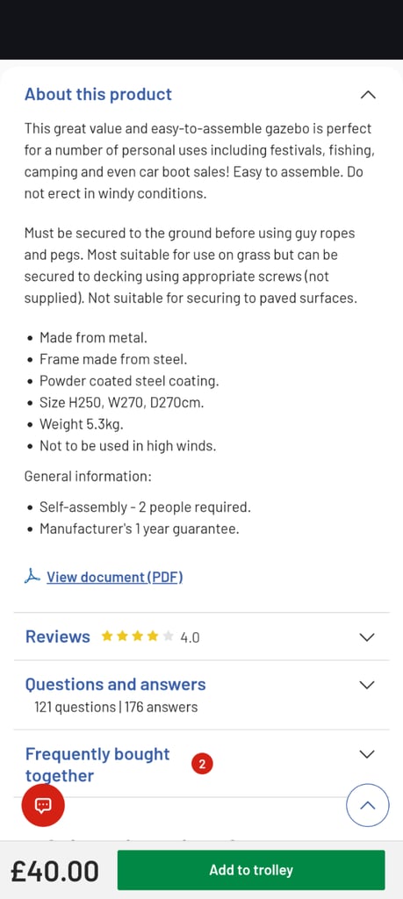
Task: Expand the Frequently bought together chevron
Action: click(x=366, y=754)
